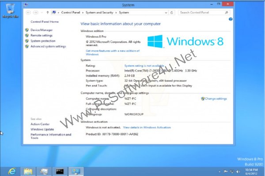Launch Internet Explorer from taskbar

pyautogui.click(x=12, y=172)
